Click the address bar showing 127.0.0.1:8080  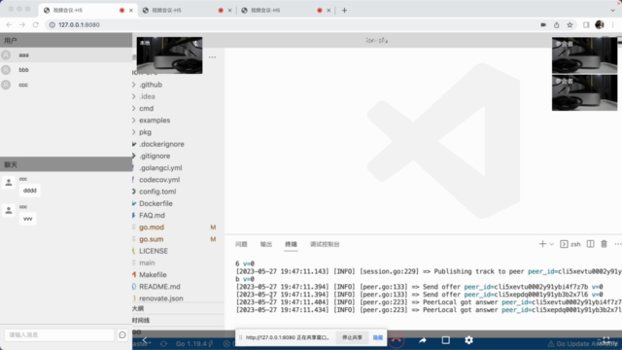pyautogui.click(x=294, y=24)
